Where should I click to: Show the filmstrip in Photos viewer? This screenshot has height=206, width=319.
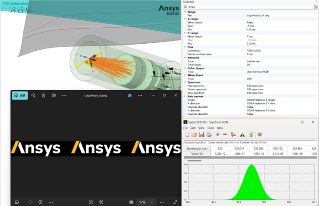click(16, 202)
